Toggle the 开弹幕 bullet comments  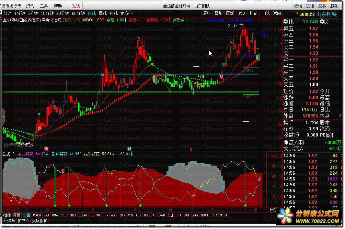click(9, 221)
